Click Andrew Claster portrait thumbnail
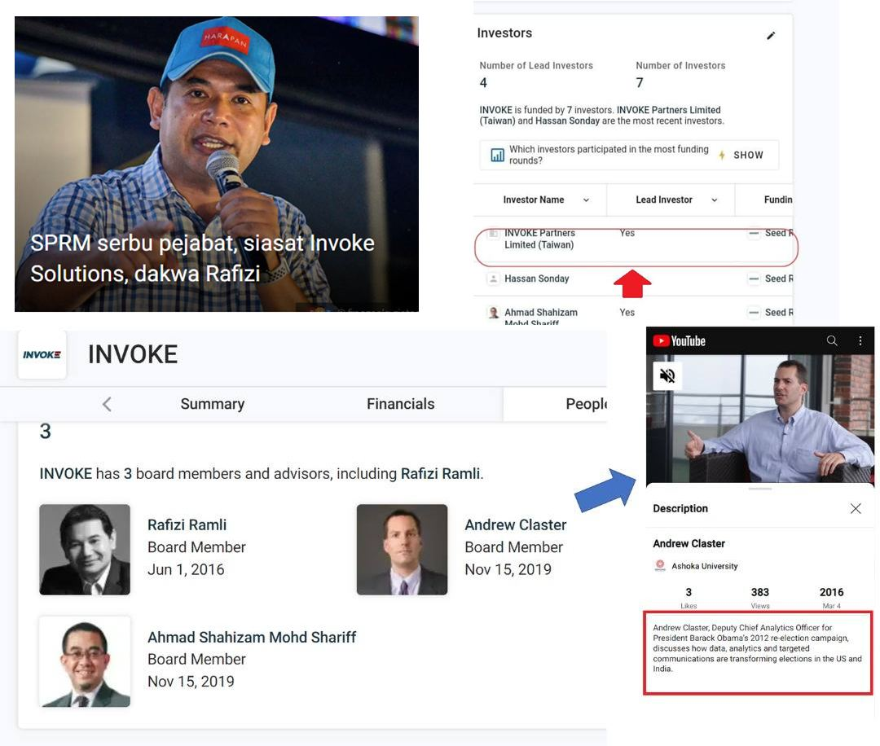This screenshot has width=880, height=746. click(x=402, y=550)
